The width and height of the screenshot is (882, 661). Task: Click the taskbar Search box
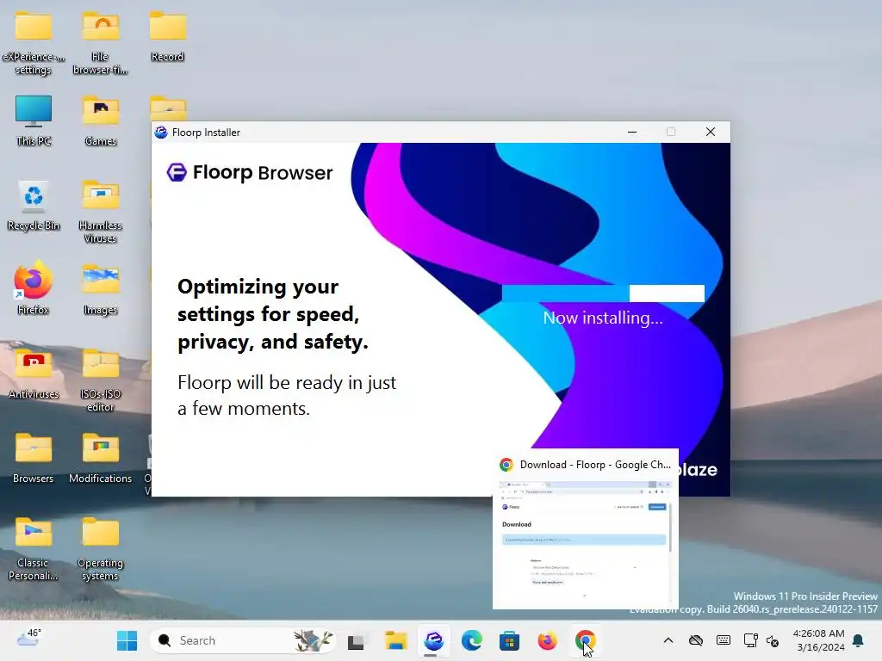coord(242,640)
